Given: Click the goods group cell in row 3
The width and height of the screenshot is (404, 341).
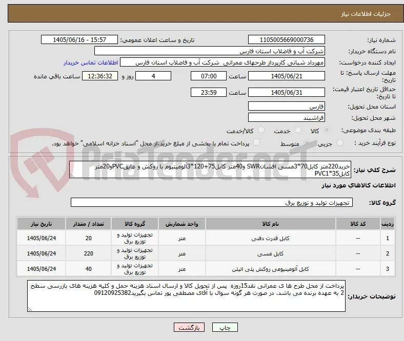Looking at the screenshot, I should (135, 269).
